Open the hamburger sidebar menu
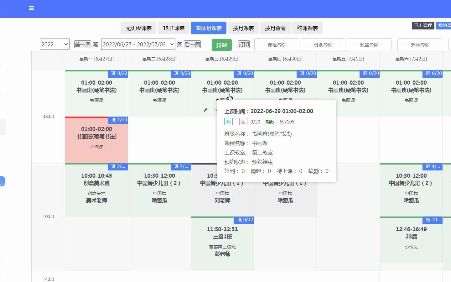Image resolution: width=451 pixels, height=282 pixels. [31, 8]
